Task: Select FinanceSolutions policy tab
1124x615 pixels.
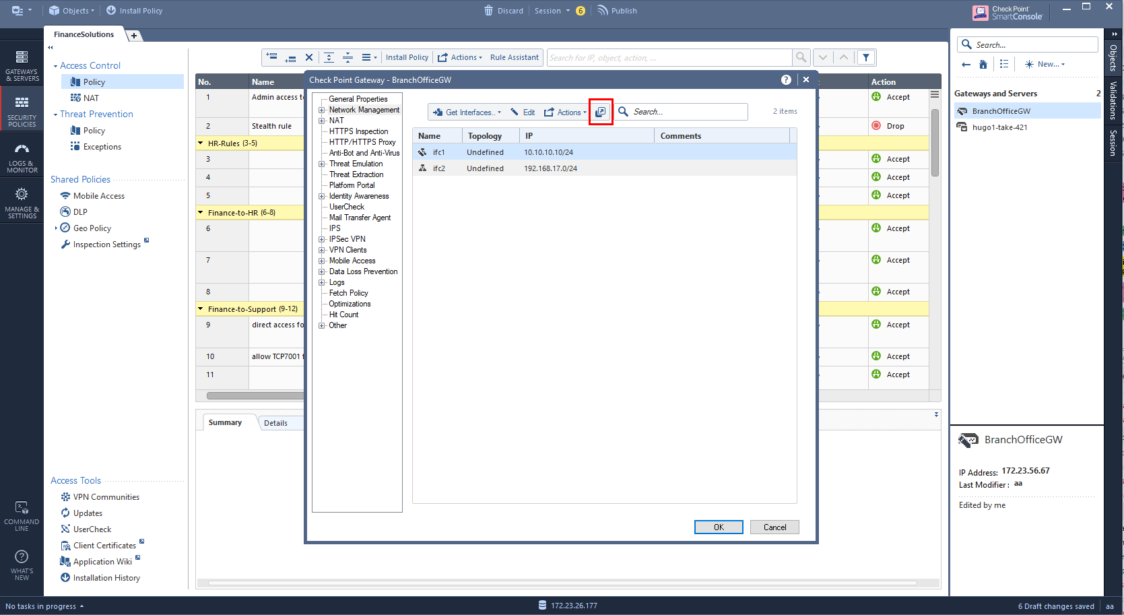Action: 84,34
